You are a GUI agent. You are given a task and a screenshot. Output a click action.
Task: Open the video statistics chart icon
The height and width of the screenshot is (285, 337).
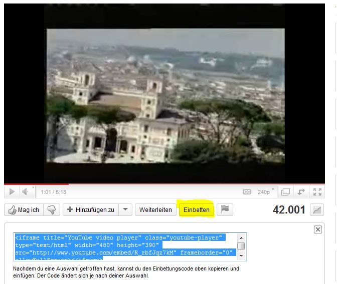click(x=317, y=210)
